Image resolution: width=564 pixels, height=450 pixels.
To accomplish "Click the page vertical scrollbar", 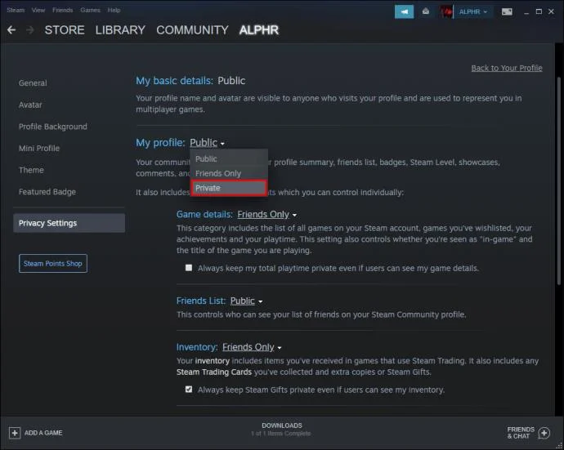I will click(558, 180).
